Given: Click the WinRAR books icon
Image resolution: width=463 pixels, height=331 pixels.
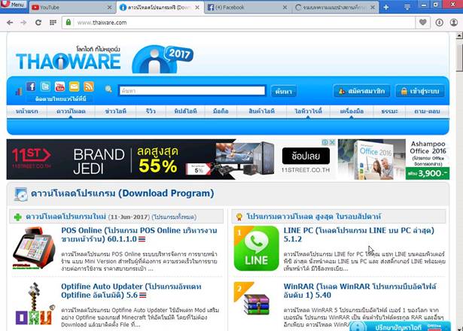Looking at the screenshot, I should 256,304.
